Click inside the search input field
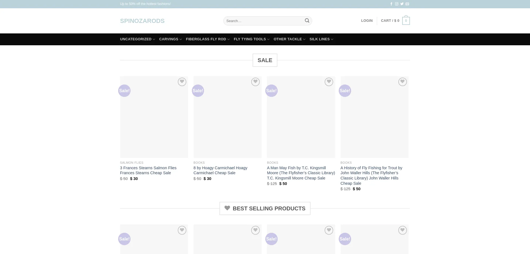The height and width of the screenshot is (254, 530). (x=262, y=20)
